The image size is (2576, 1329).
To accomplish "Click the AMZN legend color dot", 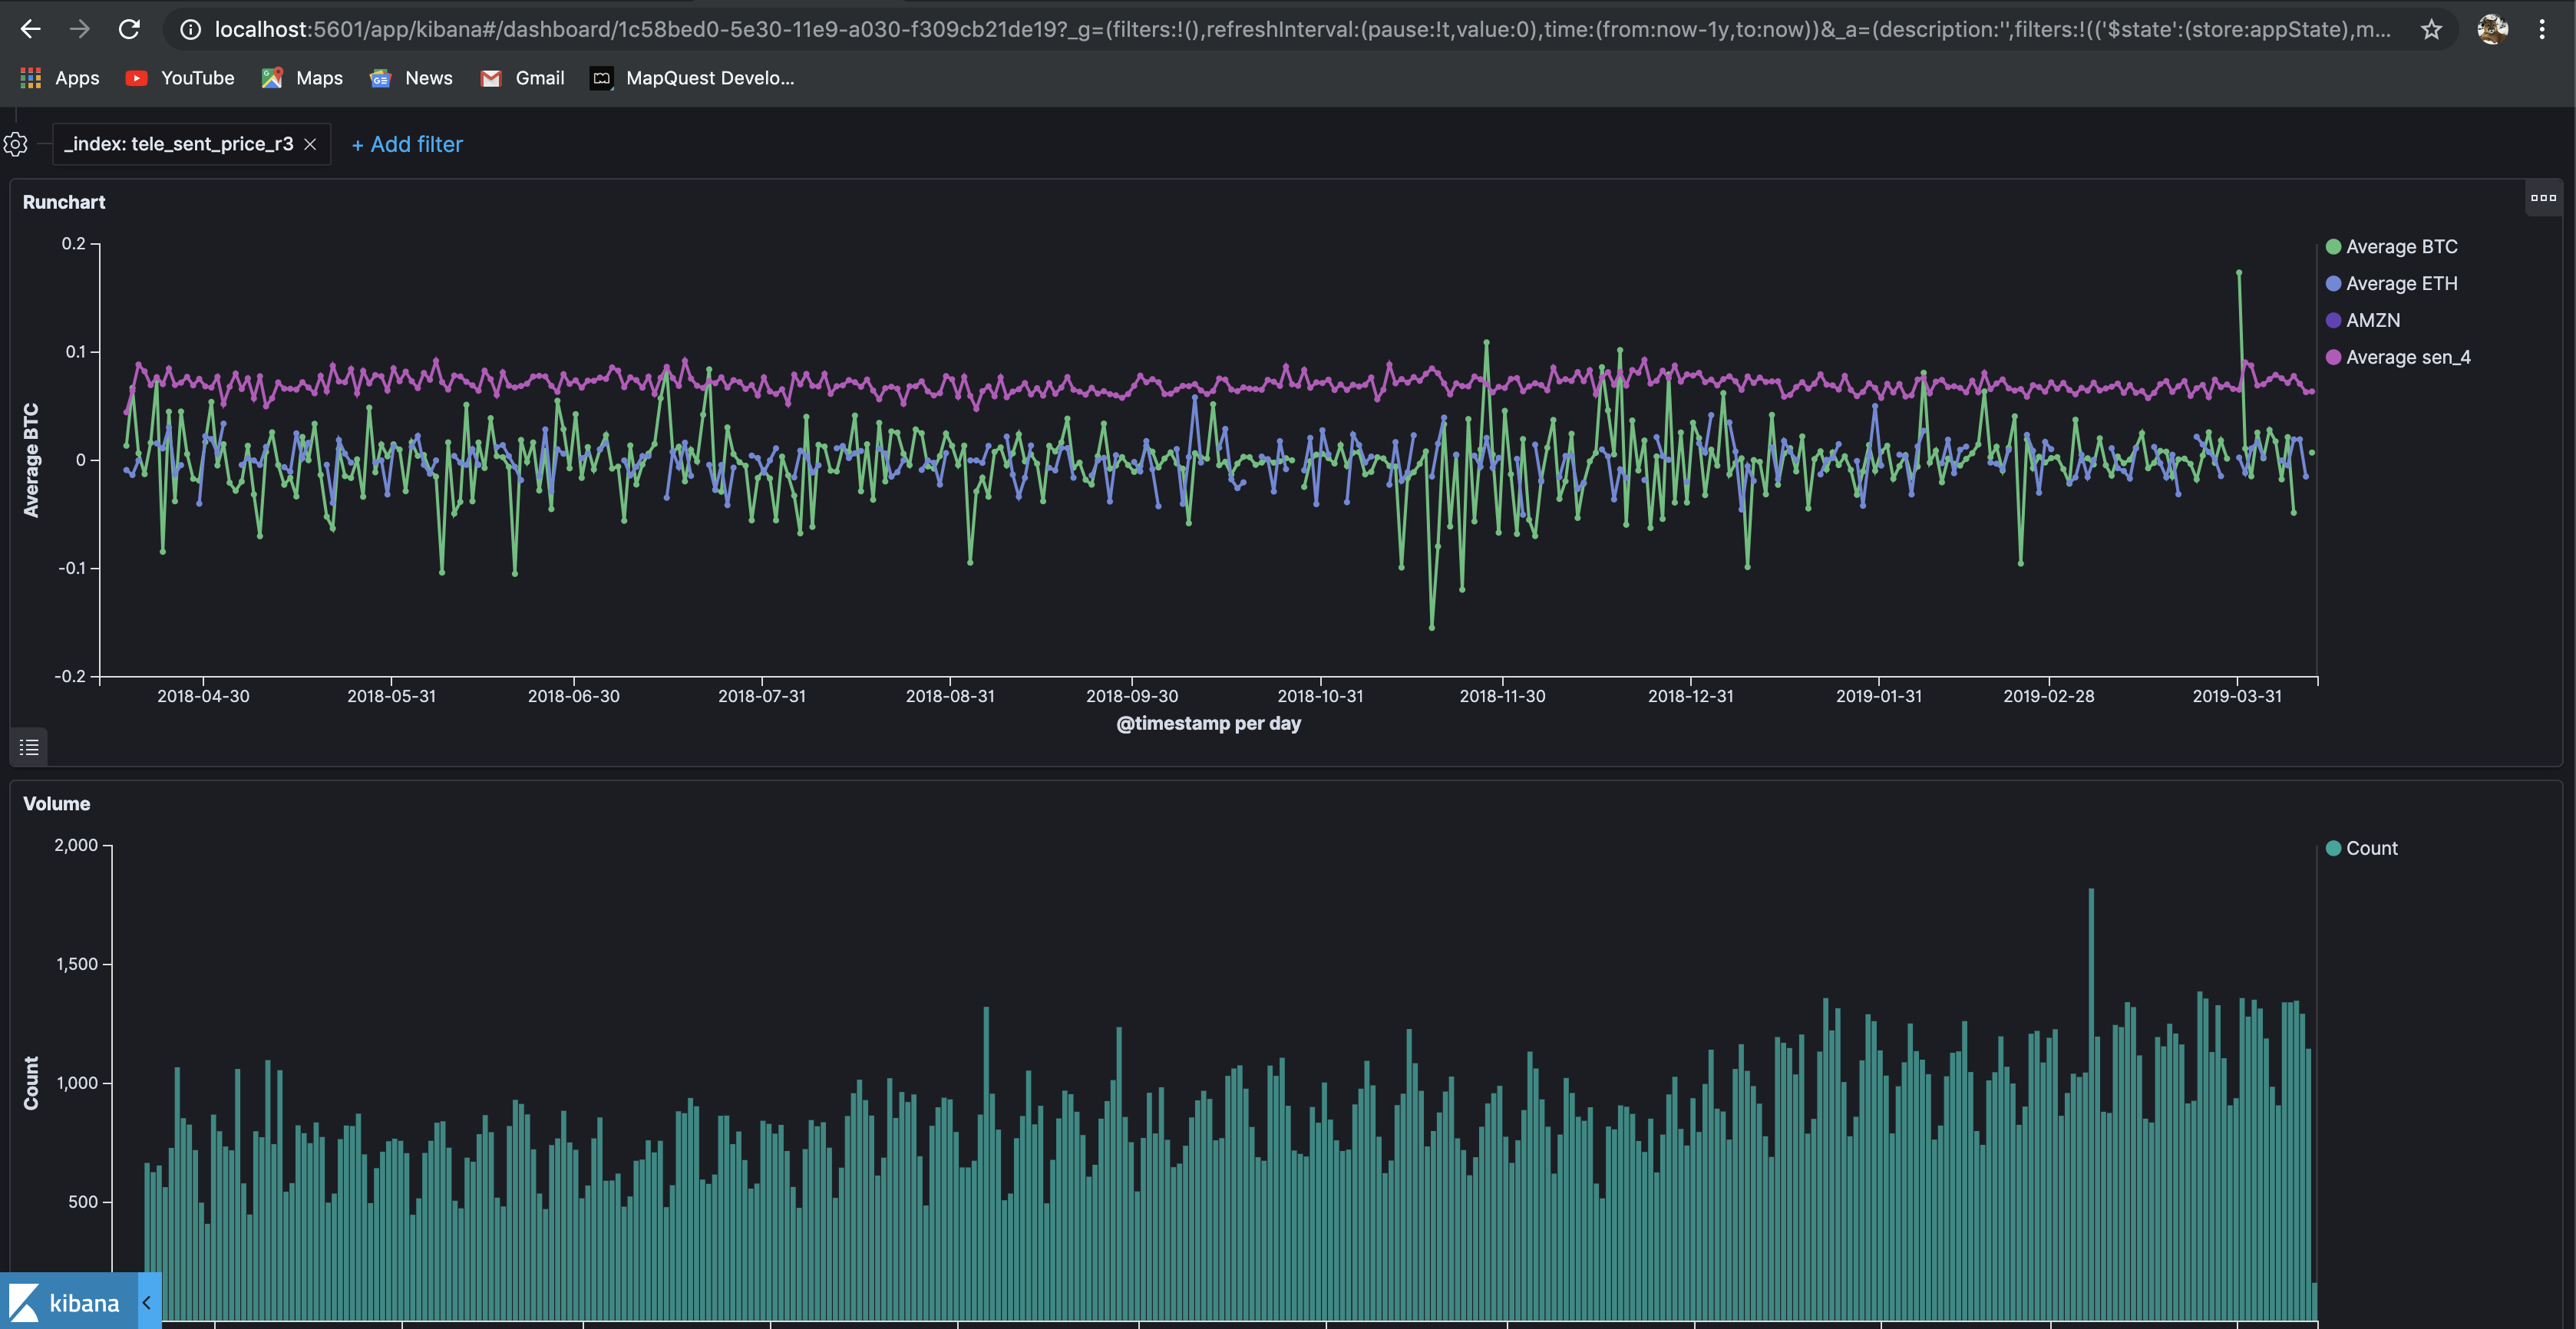I will tap(2333, 321).
